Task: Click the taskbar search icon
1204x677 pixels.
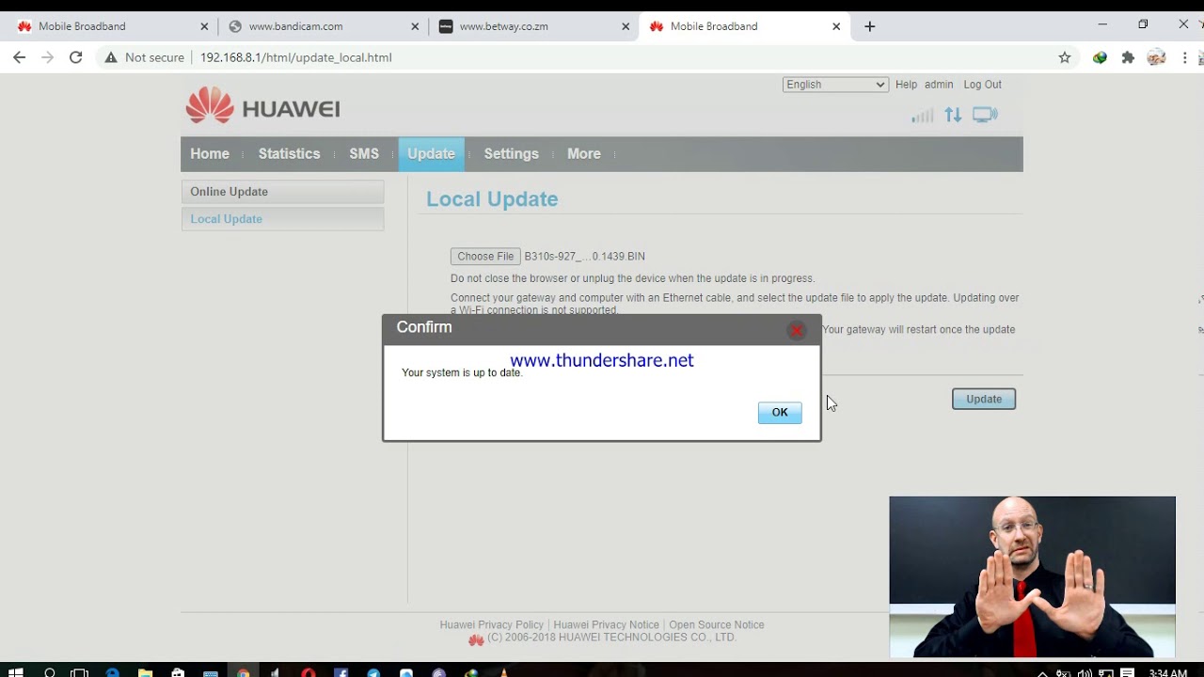Action: [x=50, y=672]
